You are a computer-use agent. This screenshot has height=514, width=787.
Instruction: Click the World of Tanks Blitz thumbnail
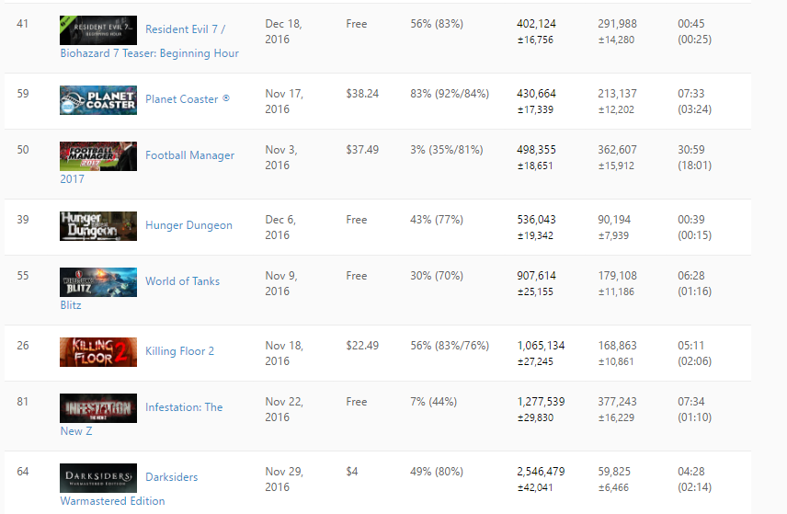(x=98, y=282)
